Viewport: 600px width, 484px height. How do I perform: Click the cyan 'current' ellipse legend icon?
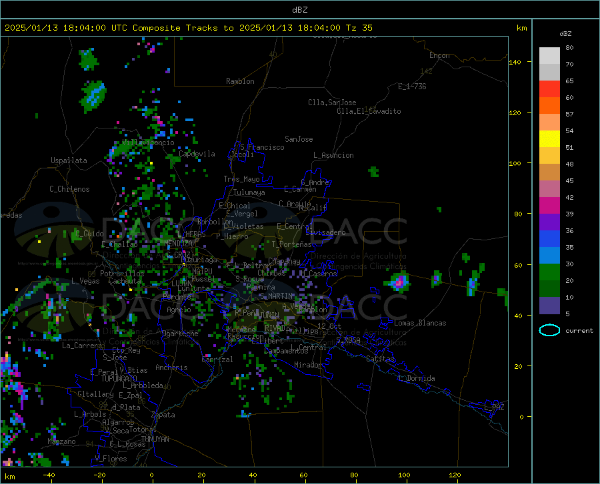click(549, 330)
